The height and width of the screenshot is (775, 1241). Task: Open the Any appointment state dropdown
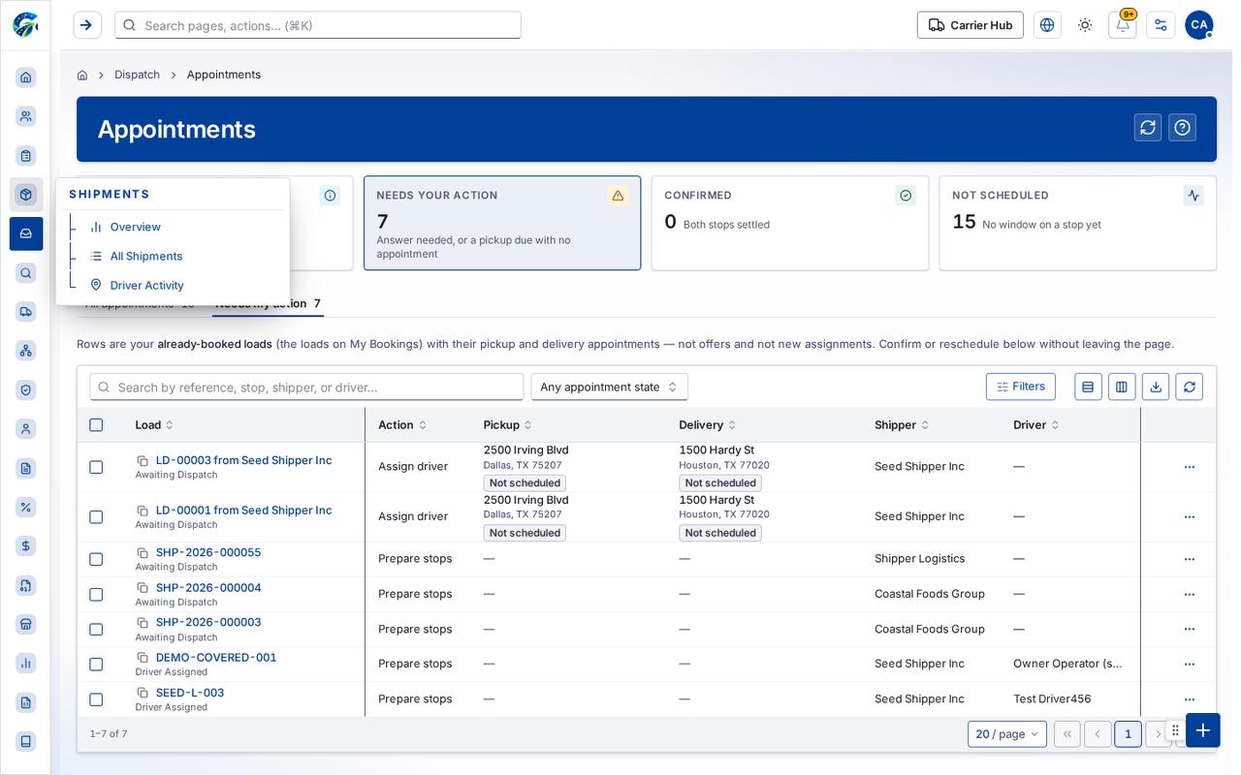click(x=610, y=387)
